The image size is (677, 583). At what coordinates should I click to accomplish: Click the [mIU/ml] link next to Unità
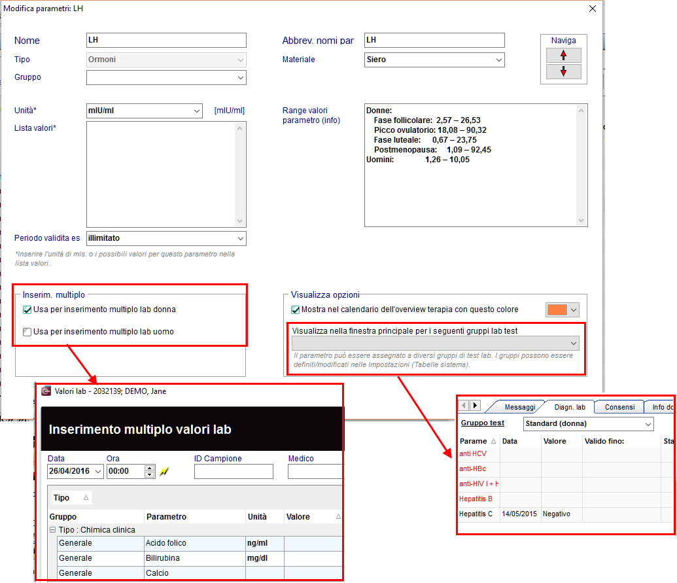click(x=230, y=111)
